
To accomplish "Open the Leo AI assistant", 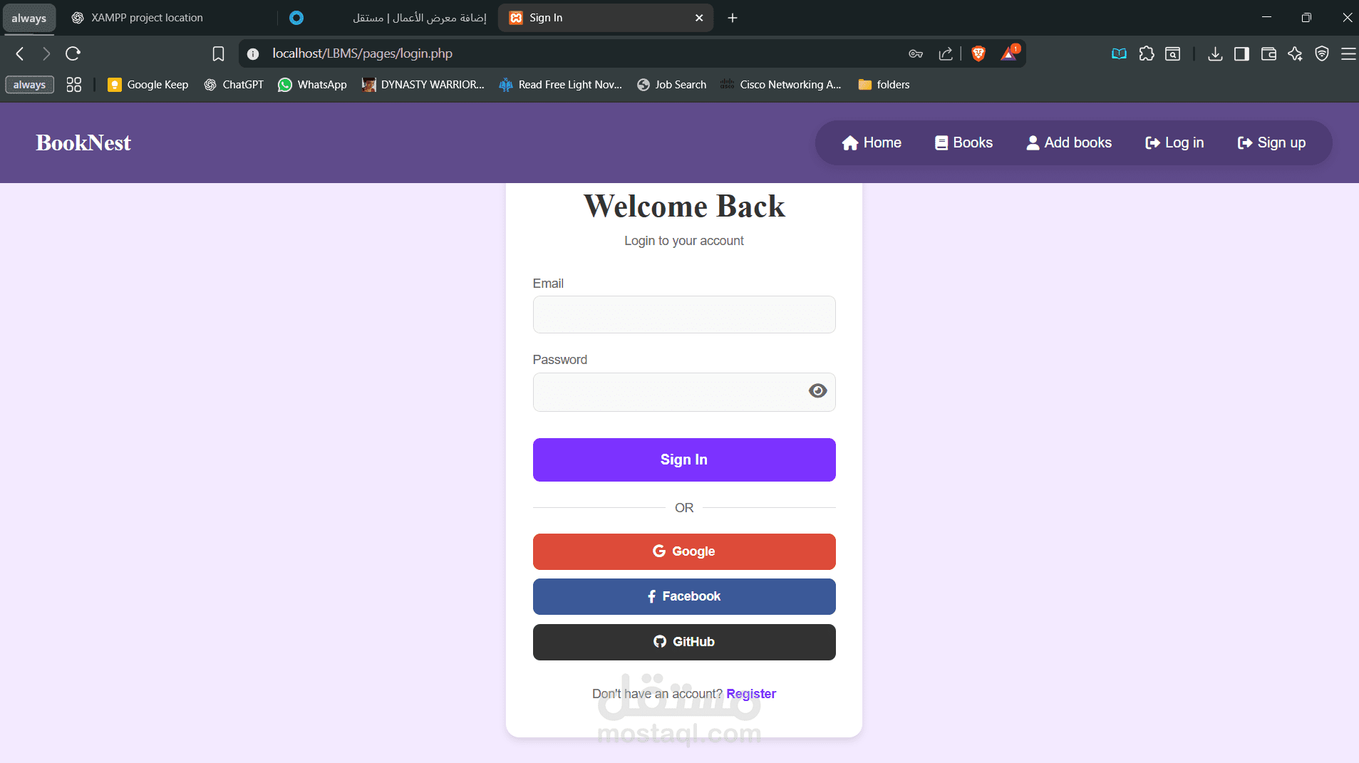I will click(x=1296, y=53).
